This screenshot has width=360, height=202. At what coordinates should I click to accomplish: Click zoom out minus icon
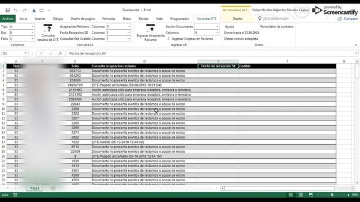318,195
